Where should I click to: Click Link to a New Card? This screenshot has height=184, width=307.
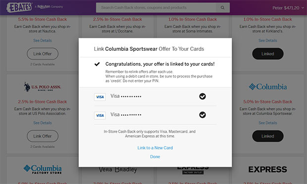(155, 147)
